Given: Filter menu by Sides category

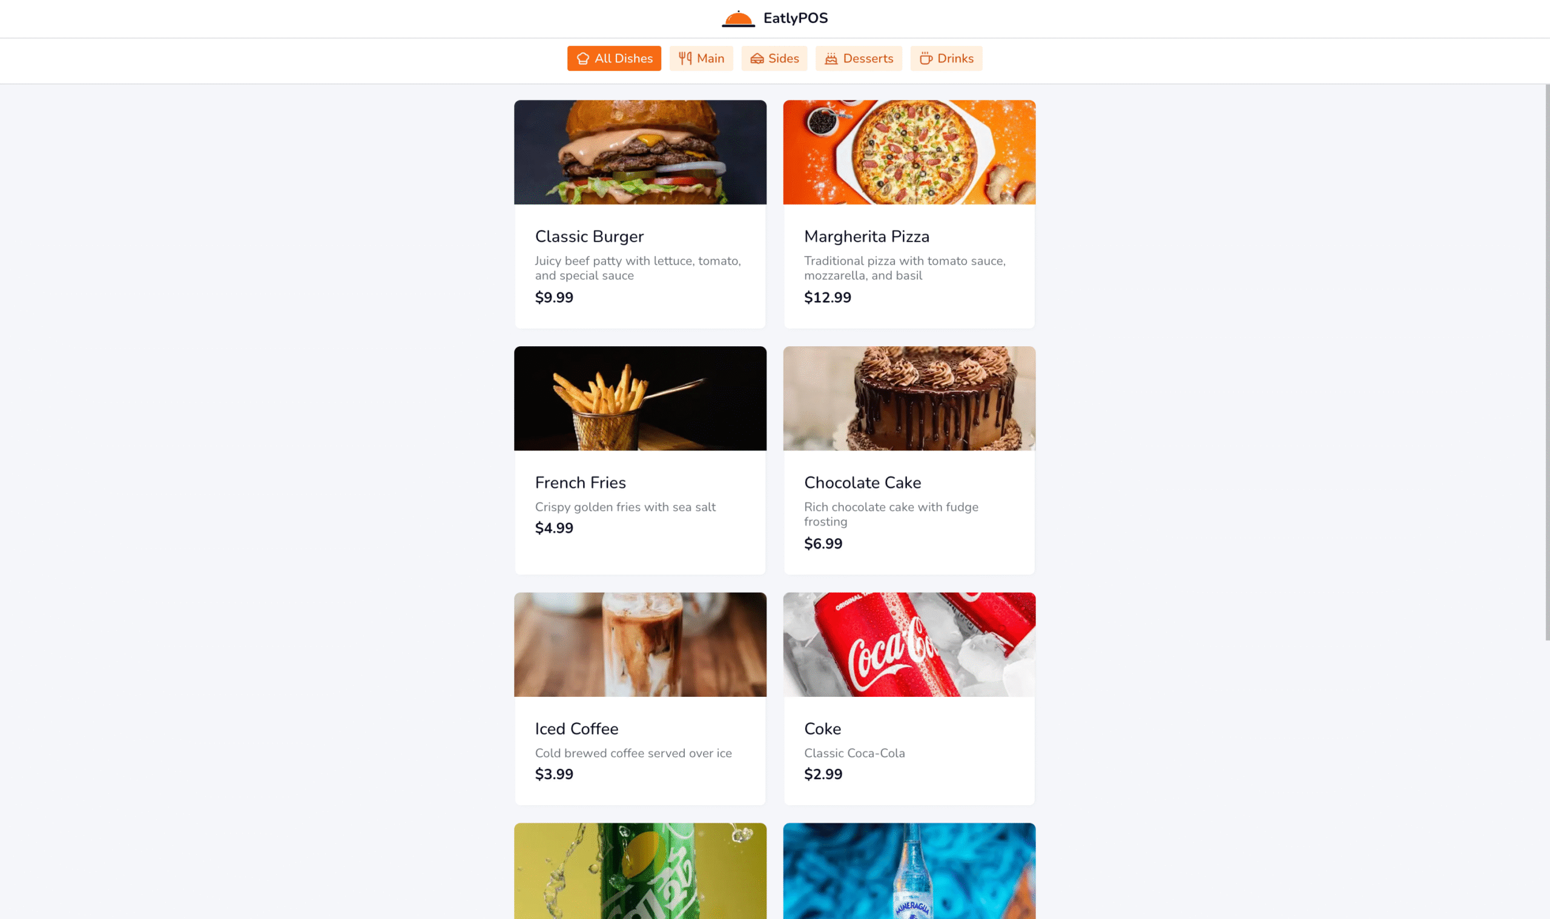Looking at the screenshot, I should 774,58.
